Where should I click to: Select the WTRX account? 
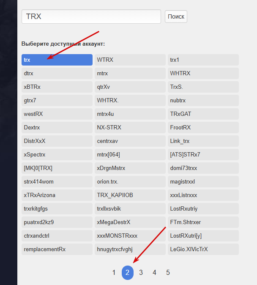pyautogui.click(x=130, y=60)
